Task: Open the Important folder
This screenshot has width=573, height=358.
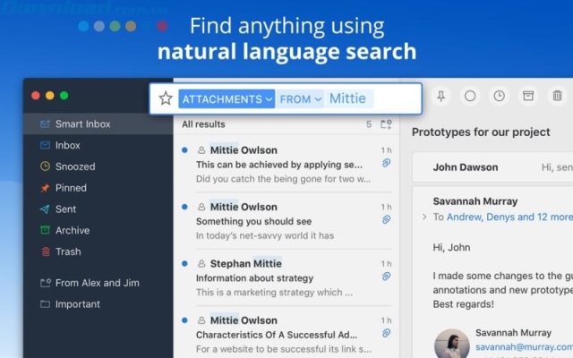Action: point(98,304)
